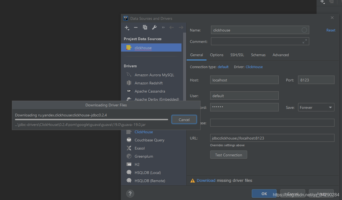
Task: Select clickhouse project data source
Action: pos(151,48)
